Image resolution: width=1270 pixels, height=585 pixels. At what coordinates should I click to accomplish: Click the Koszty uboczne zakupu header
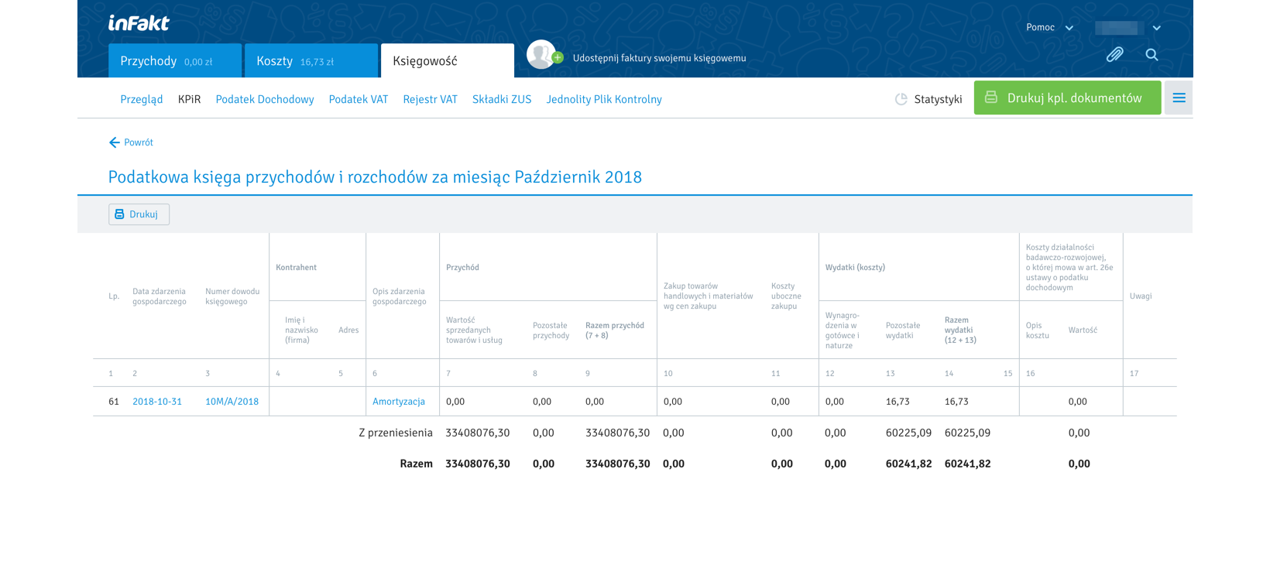(786, 296)
